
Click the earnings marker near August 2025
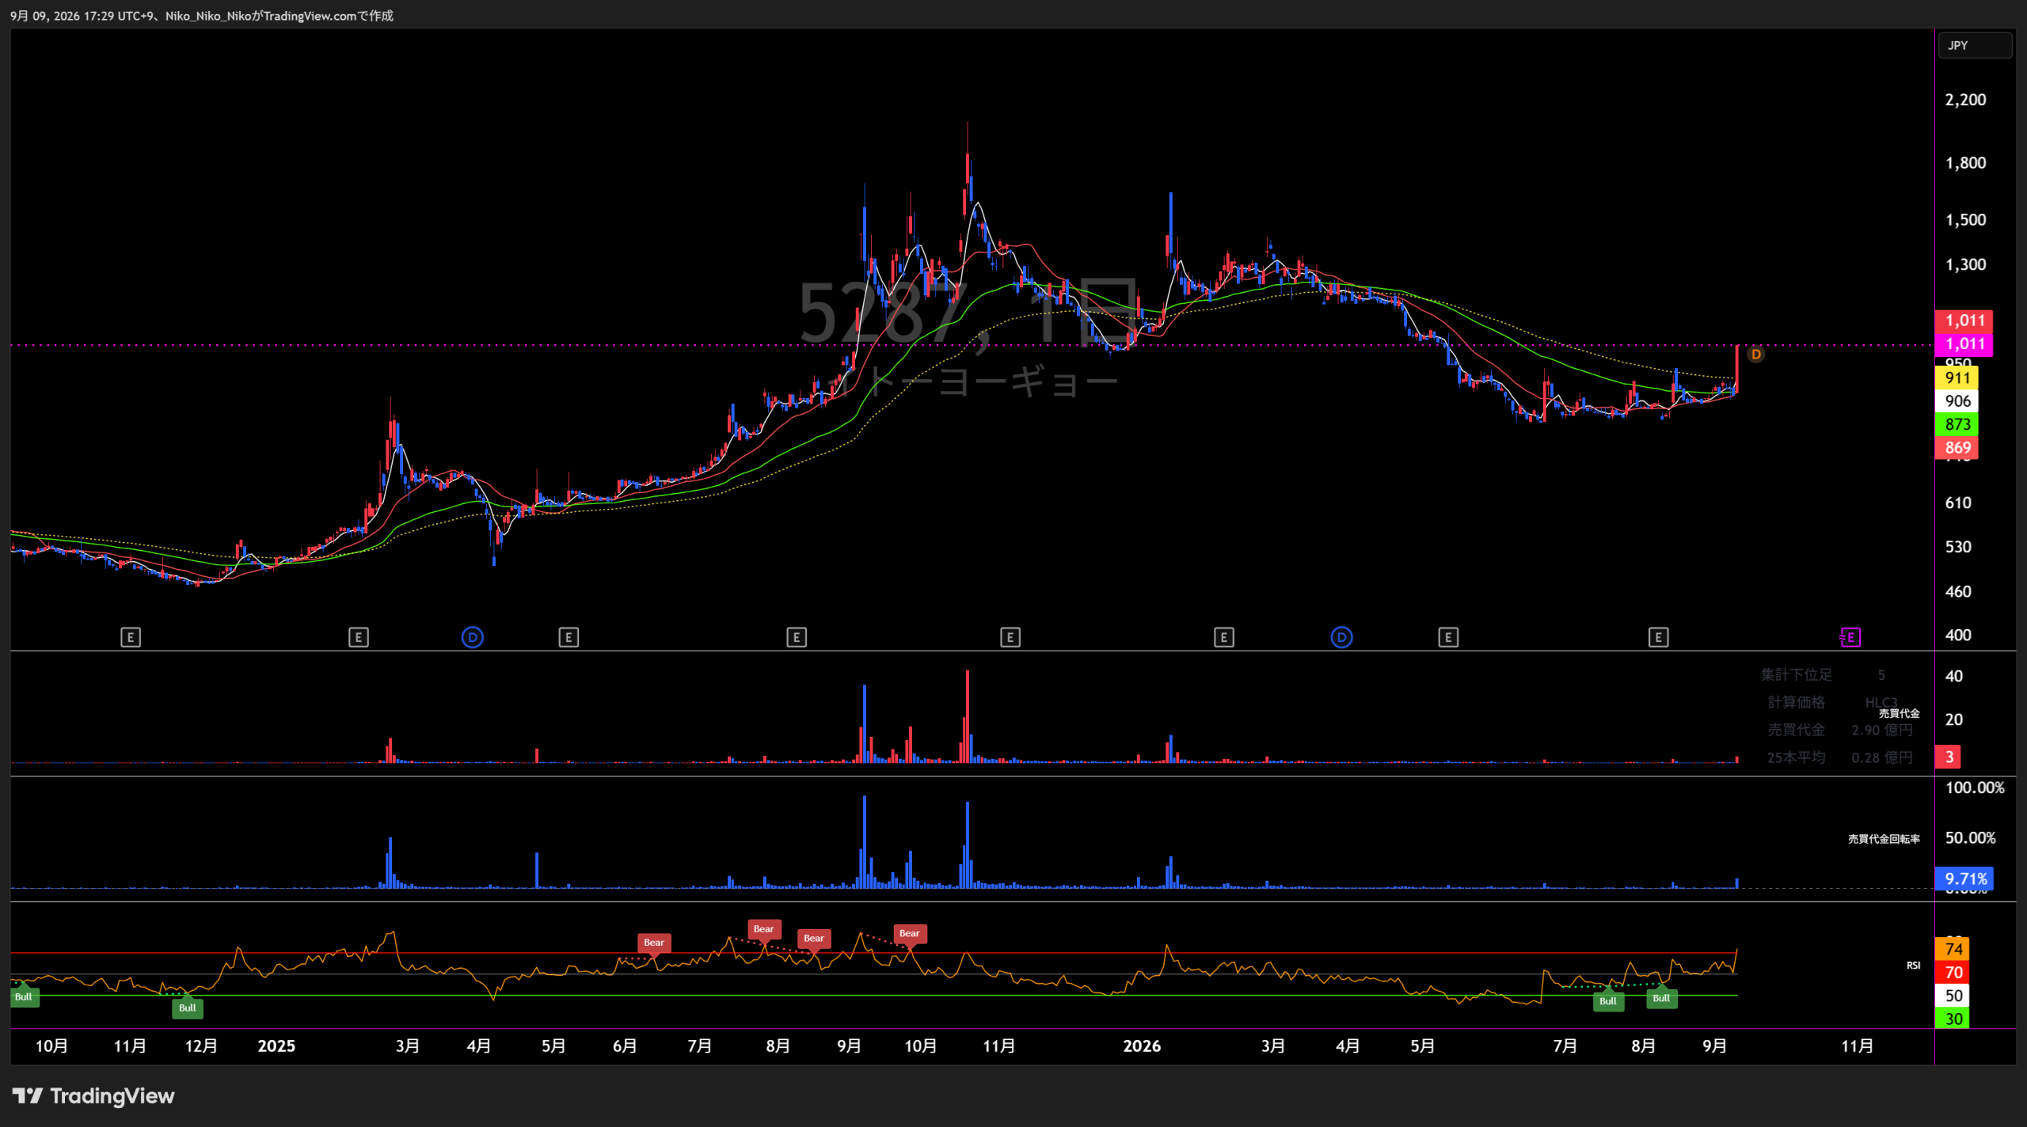(797, 637)
